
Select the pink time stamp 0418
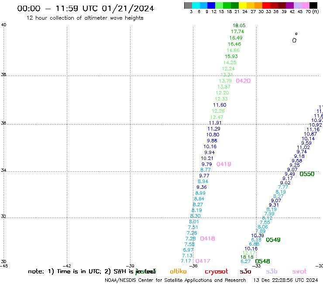pos(207,239)
